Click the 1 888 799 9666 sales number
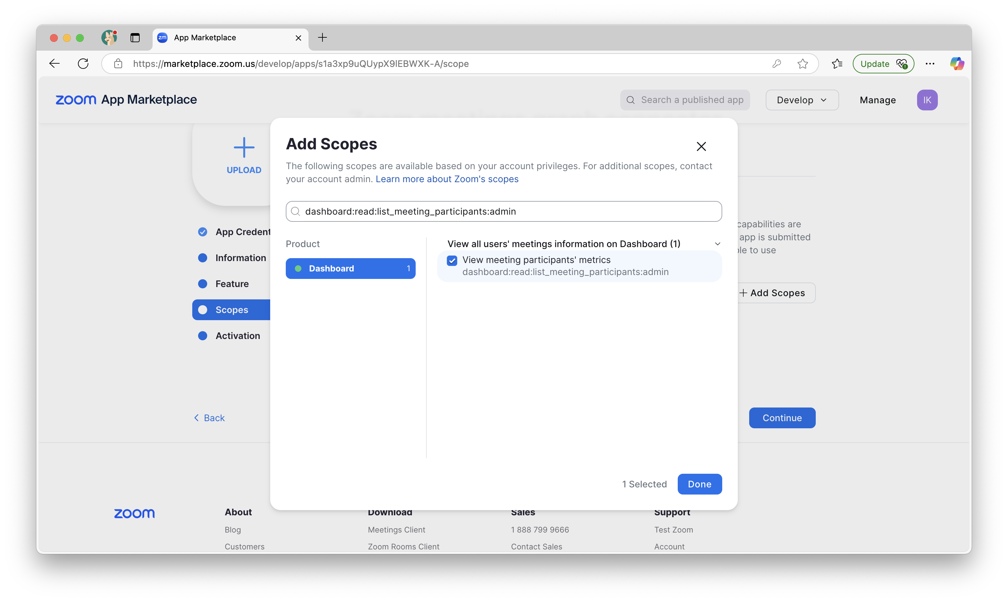Viewport: 1008px width, 602px height. click(539, 529)
